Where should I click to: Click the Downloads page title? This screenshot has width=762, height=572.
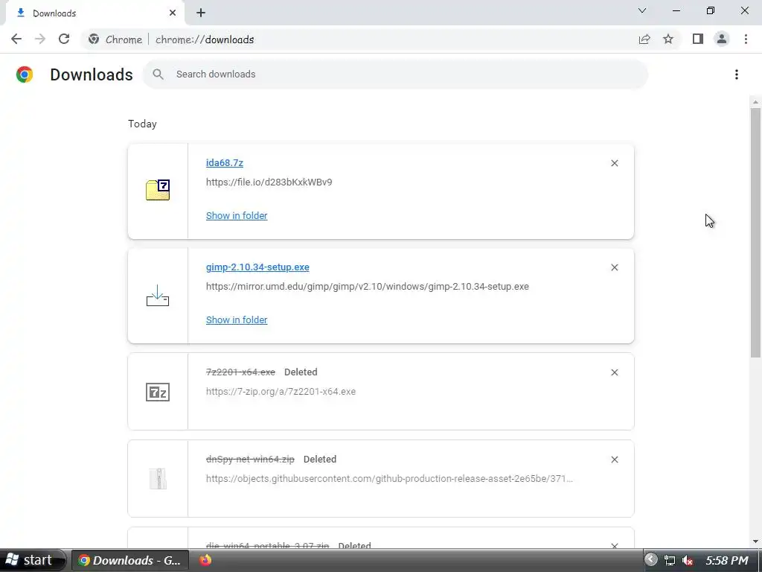tap(92, 74)
